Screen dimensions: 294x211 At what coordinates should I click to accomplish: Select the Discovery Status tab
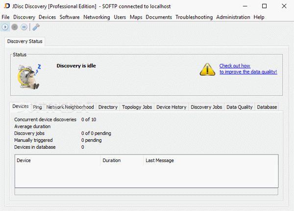pos(25,41)
